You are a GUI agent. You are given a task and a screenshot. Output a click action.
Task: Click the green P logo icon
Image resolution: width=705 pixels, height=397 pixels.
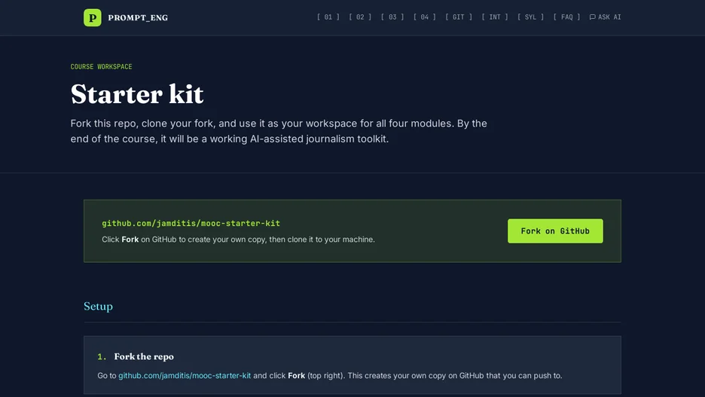click(x=92, y=17)
